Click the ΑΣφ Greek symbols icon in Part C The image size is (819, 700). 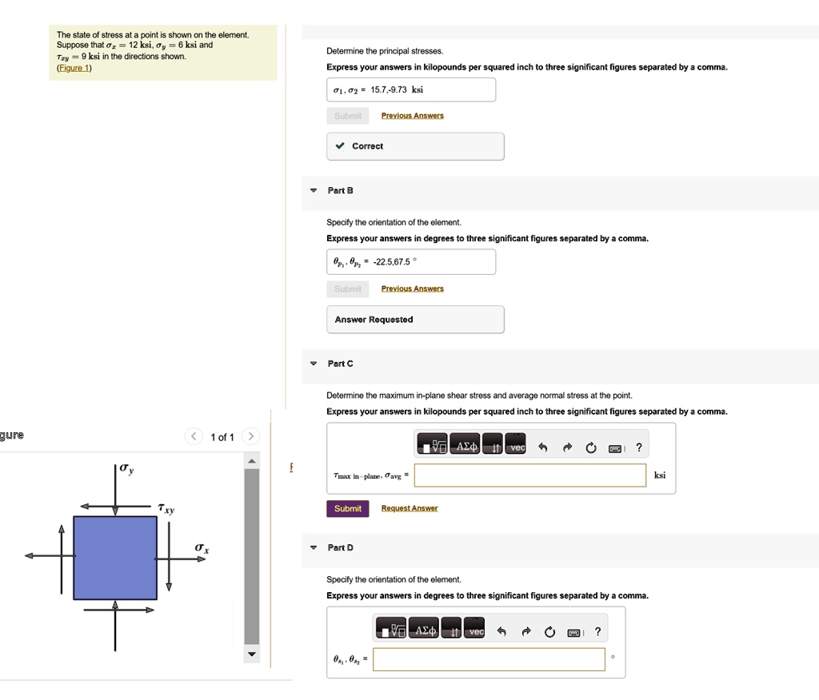pos(466,446)
